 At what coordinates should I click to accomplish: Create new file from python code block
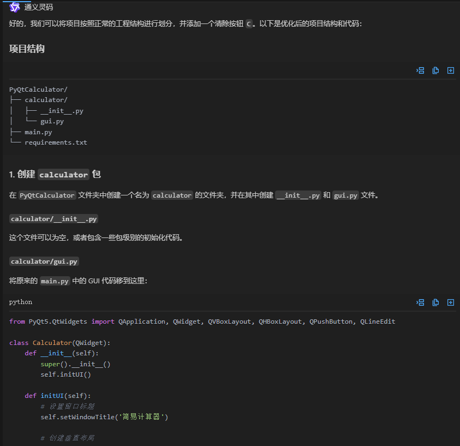(451, 302)
